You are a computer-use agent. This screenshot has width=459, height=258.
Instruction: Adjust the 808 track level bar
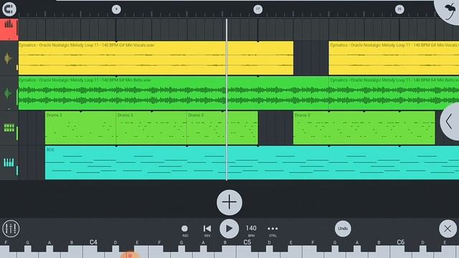(x=17, y=171)
